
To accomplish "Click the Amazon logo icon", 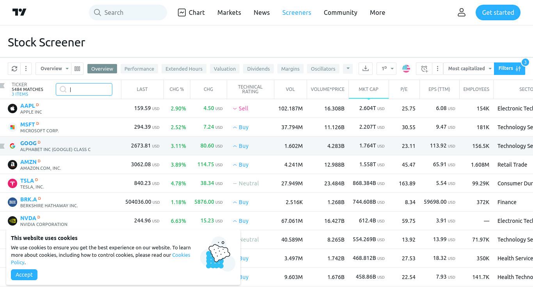I will pyautogui.click(x=12, y=165).
